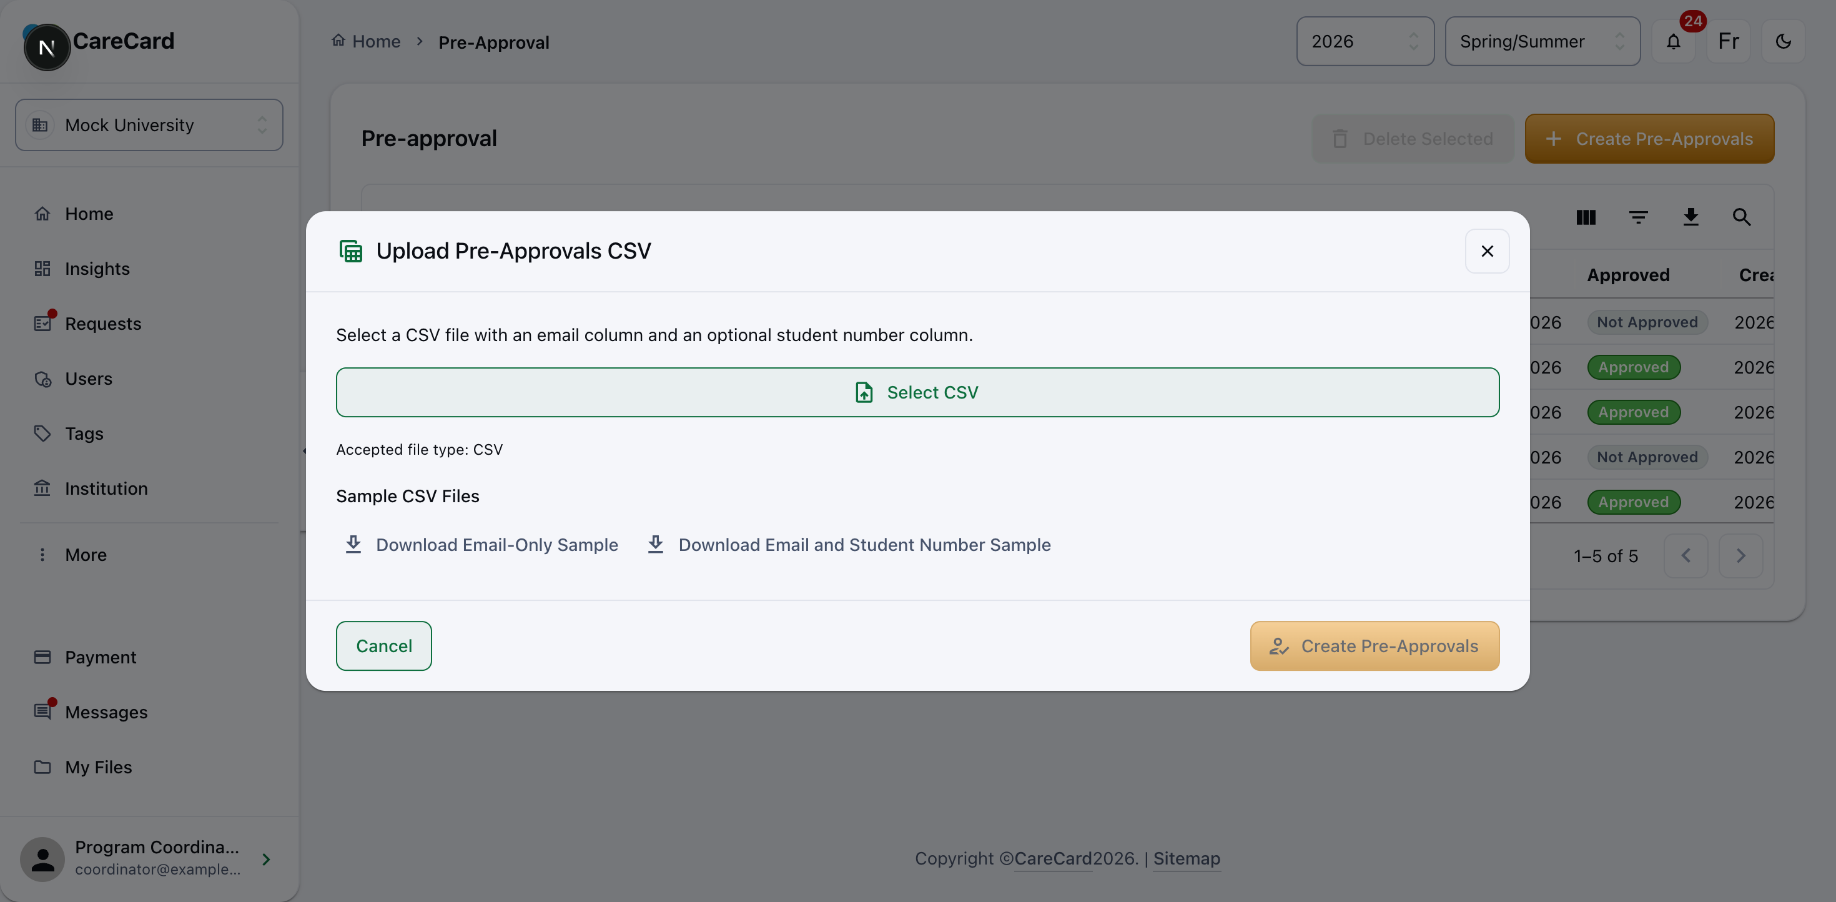Image resolution: width=1836 pixels, height=902 pixels.
Task: Go to previous table page arrow
Action: tap(1685, 555)
